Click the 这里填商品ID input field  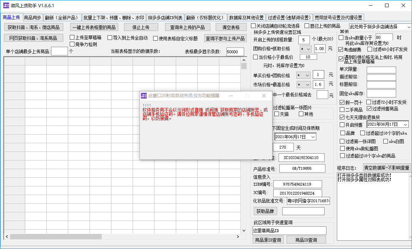click(289, 231)
